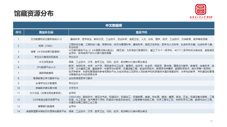Click the slide title 馆藏资源分布
This screenshot has width=227, height=127.
(x=34, y=13)
